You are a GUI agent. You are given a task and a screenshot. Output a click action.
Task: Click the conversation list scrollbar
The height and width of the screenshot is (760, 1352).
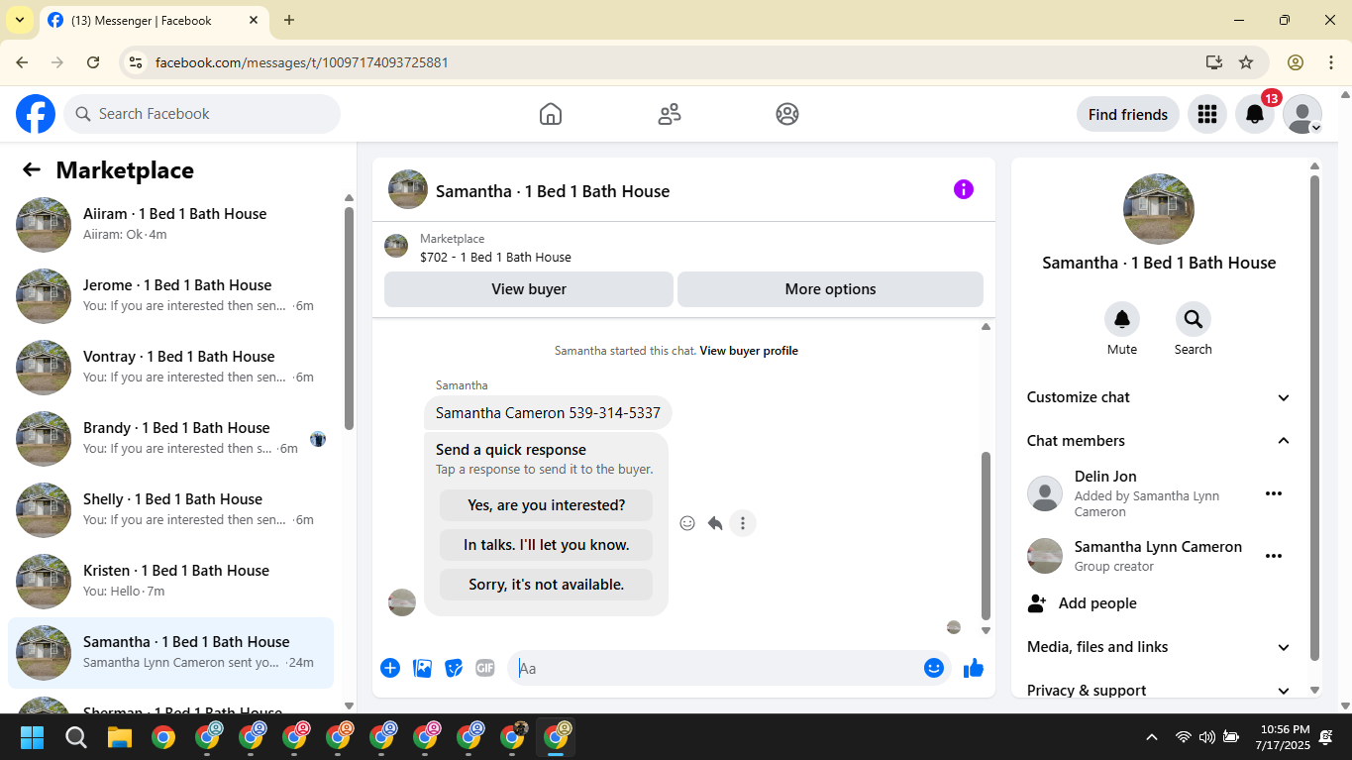[x=349, y=317]
